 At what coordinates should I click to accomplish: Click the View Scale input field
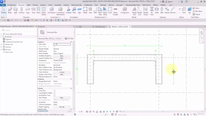62,44
